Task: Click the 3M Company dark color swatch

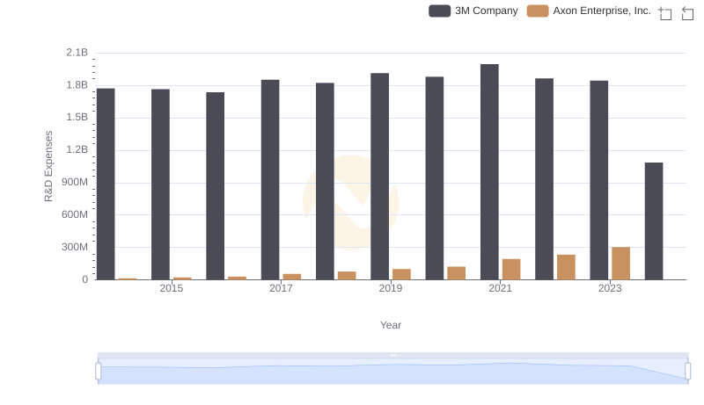Action: point(439,11)
